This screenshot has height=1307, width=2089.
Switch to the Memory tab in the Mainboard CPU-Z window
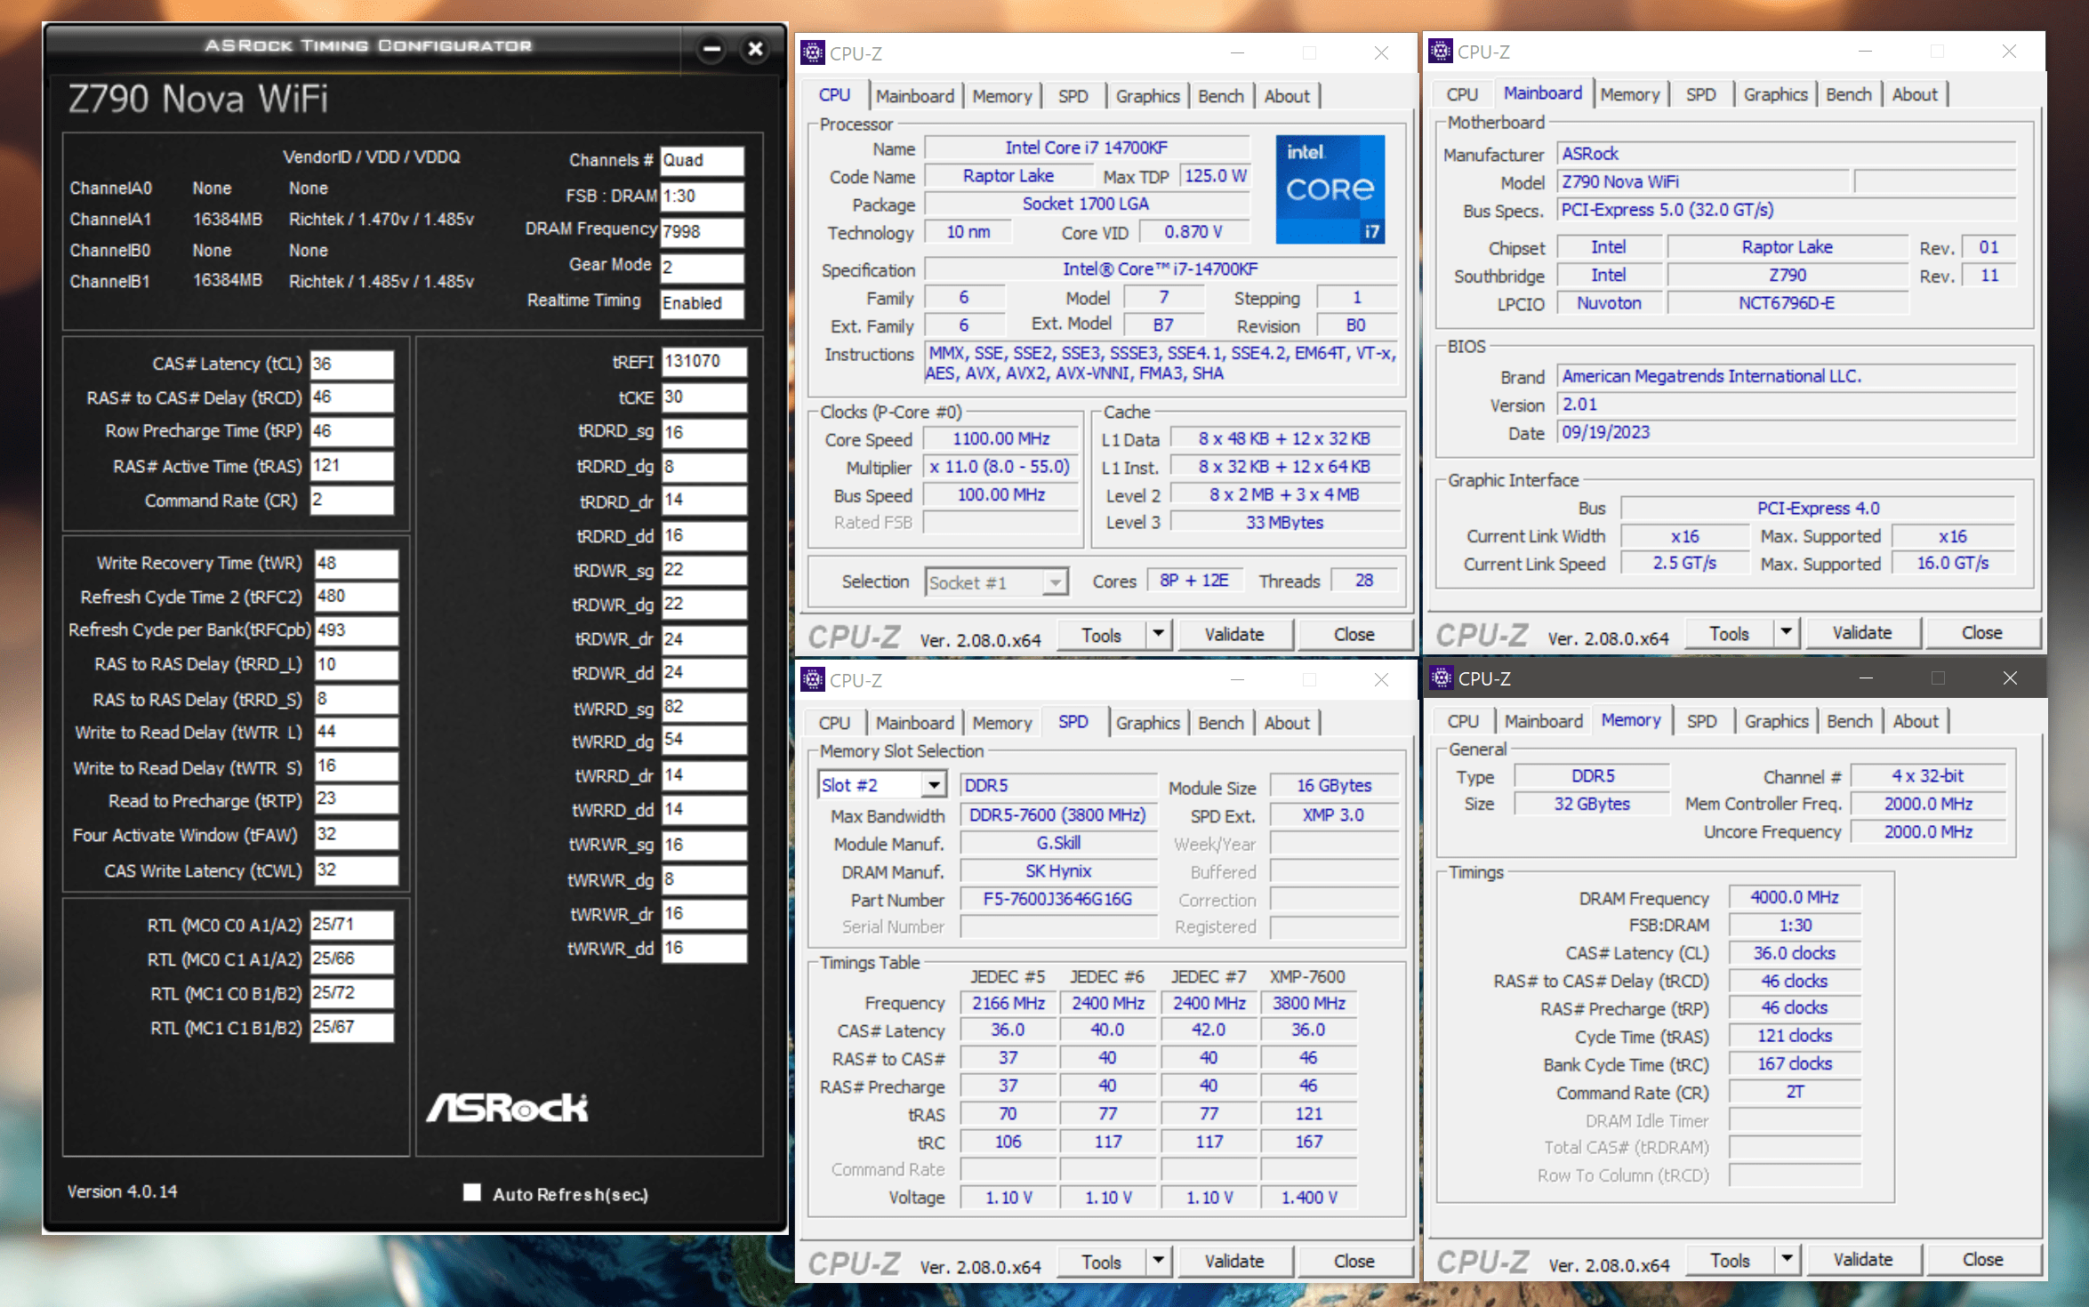tap(1630, 94)
